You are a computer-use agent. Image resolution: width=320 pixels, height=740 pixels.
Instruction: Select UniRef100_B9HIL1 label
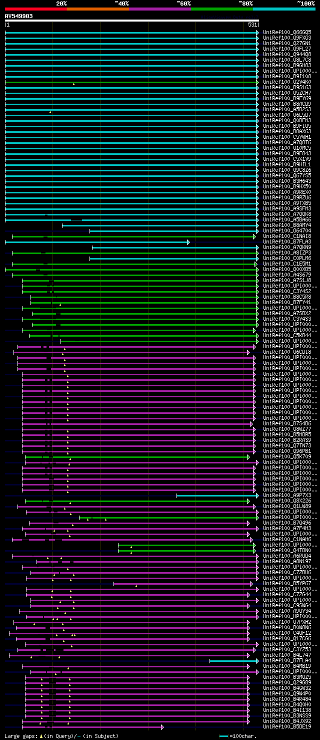(x=287, y=164)
